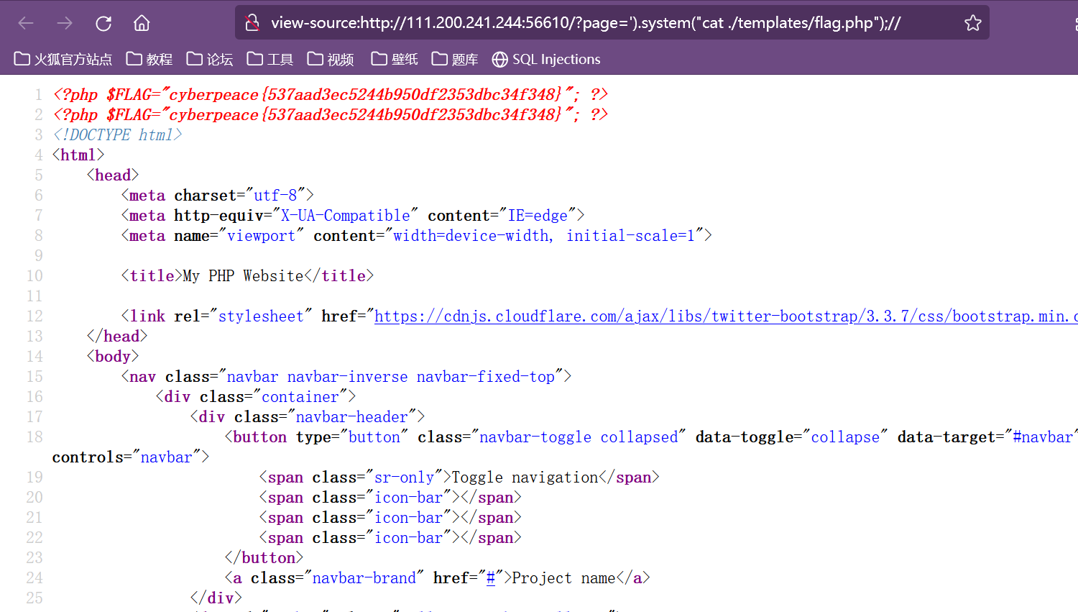
Task: Select the utf-8 charset value
Action: [275, 196]
